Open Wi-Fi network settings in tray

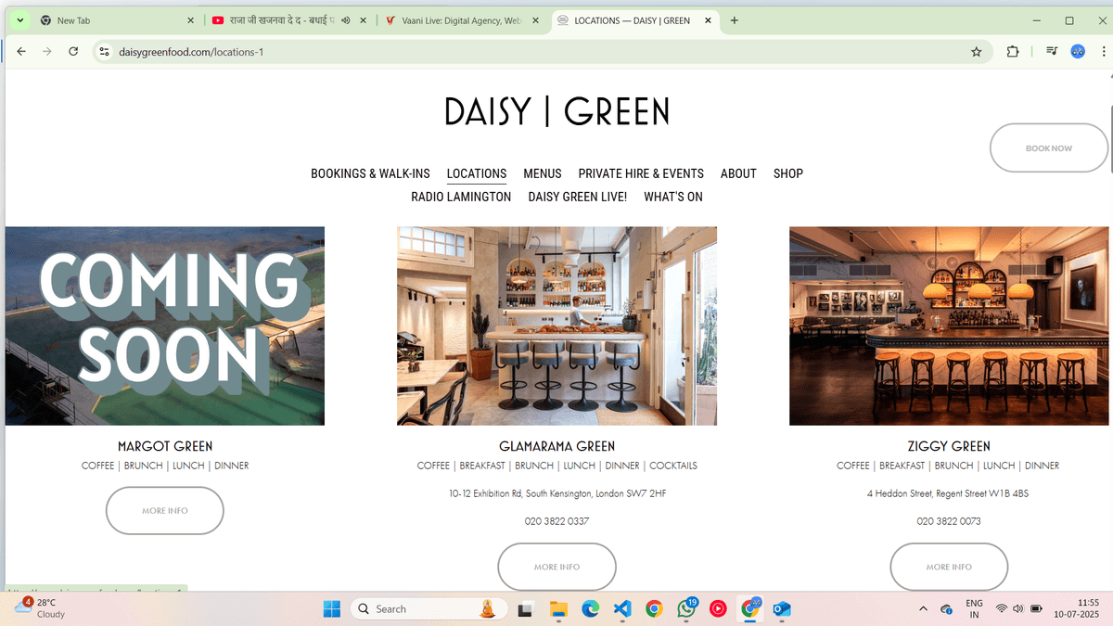click(x=1001, y=608)
